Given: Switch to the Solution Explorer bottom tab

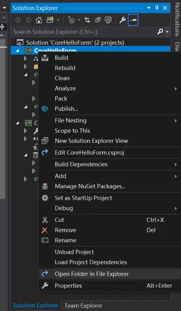Looking at the screenshot, I should pos(36,305).
